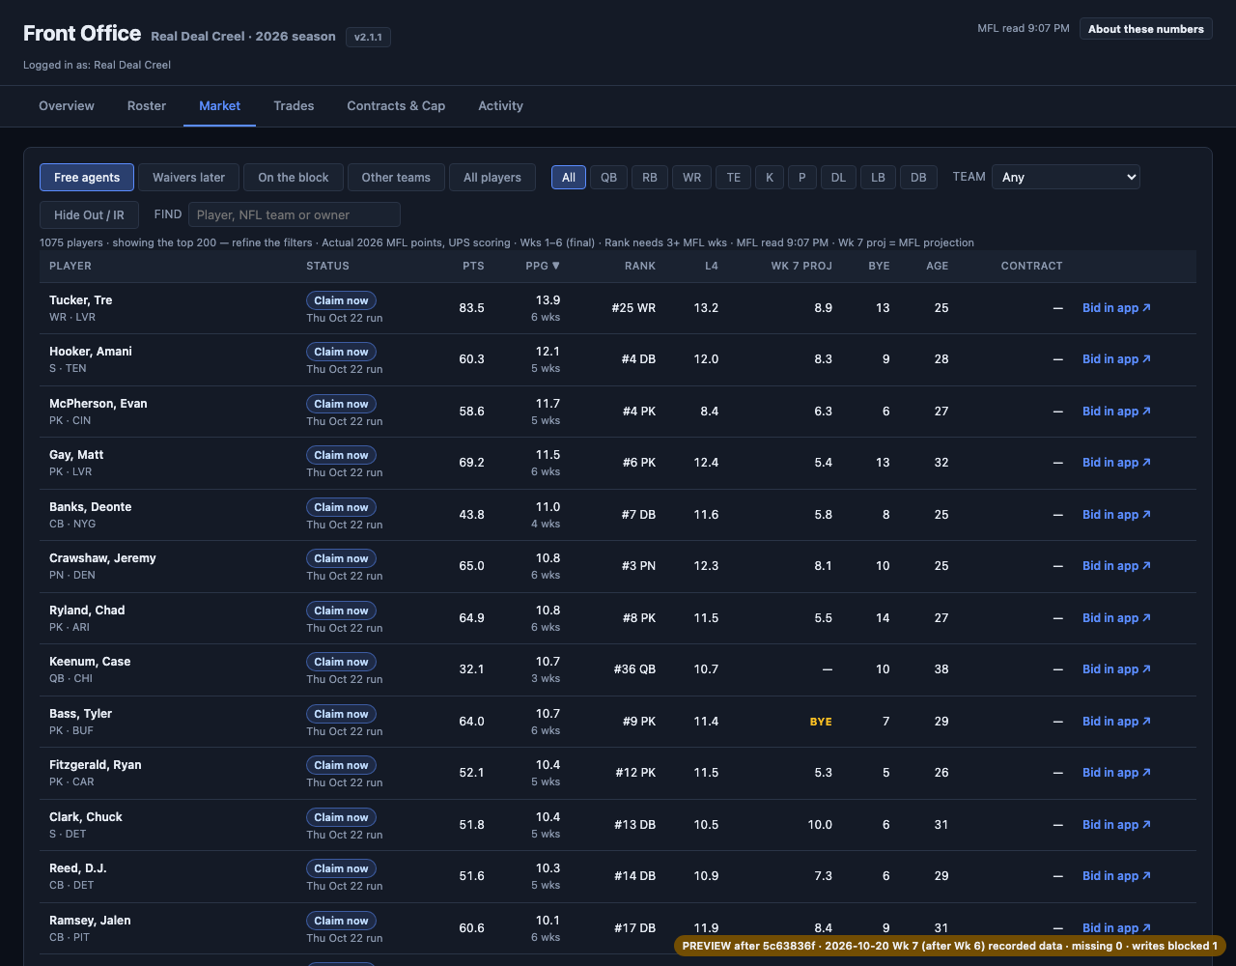Go to Contracts & Cap tab
The width and height of the screenshot is (1236, 966).
click(x=396, y=106)
